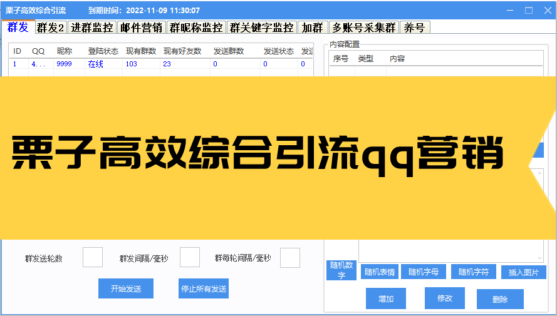Click the 随机表情 button
This screenshot has width=557, height=316.
[x=380, y=272]
